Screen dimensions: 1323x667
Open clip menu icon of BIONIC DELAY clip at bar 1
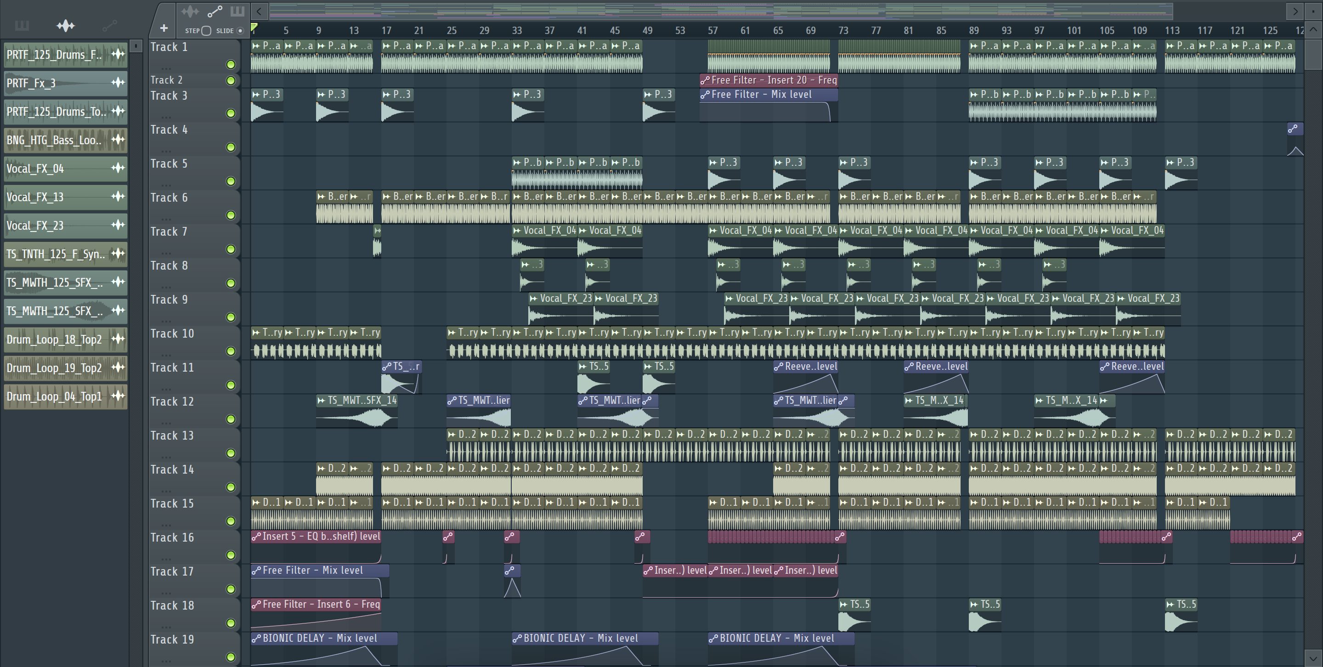[x=256, y=638]
